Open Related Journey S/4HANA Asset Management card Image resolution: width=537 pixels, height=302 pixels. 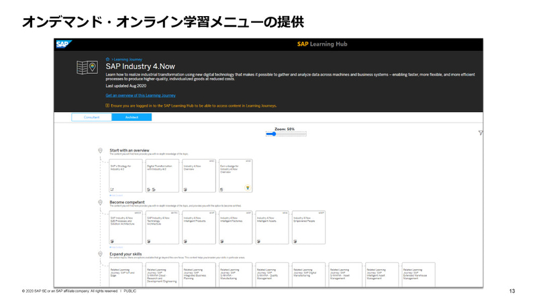pyautogui.click(x=346, y=274)
